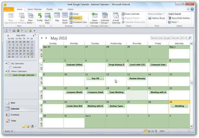
Task: Switch to Week view
Action: point(74,14)
